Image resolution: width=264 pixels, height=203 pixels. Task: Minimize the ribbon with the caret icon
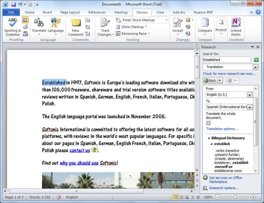pos(251,12)
